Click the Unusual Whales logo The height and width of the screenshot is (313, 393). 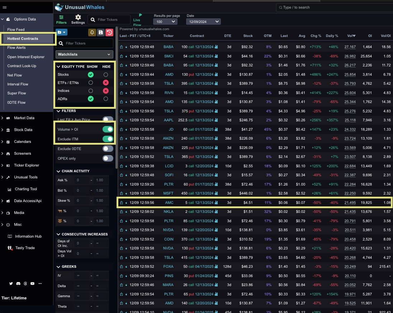tap(80, 7)
